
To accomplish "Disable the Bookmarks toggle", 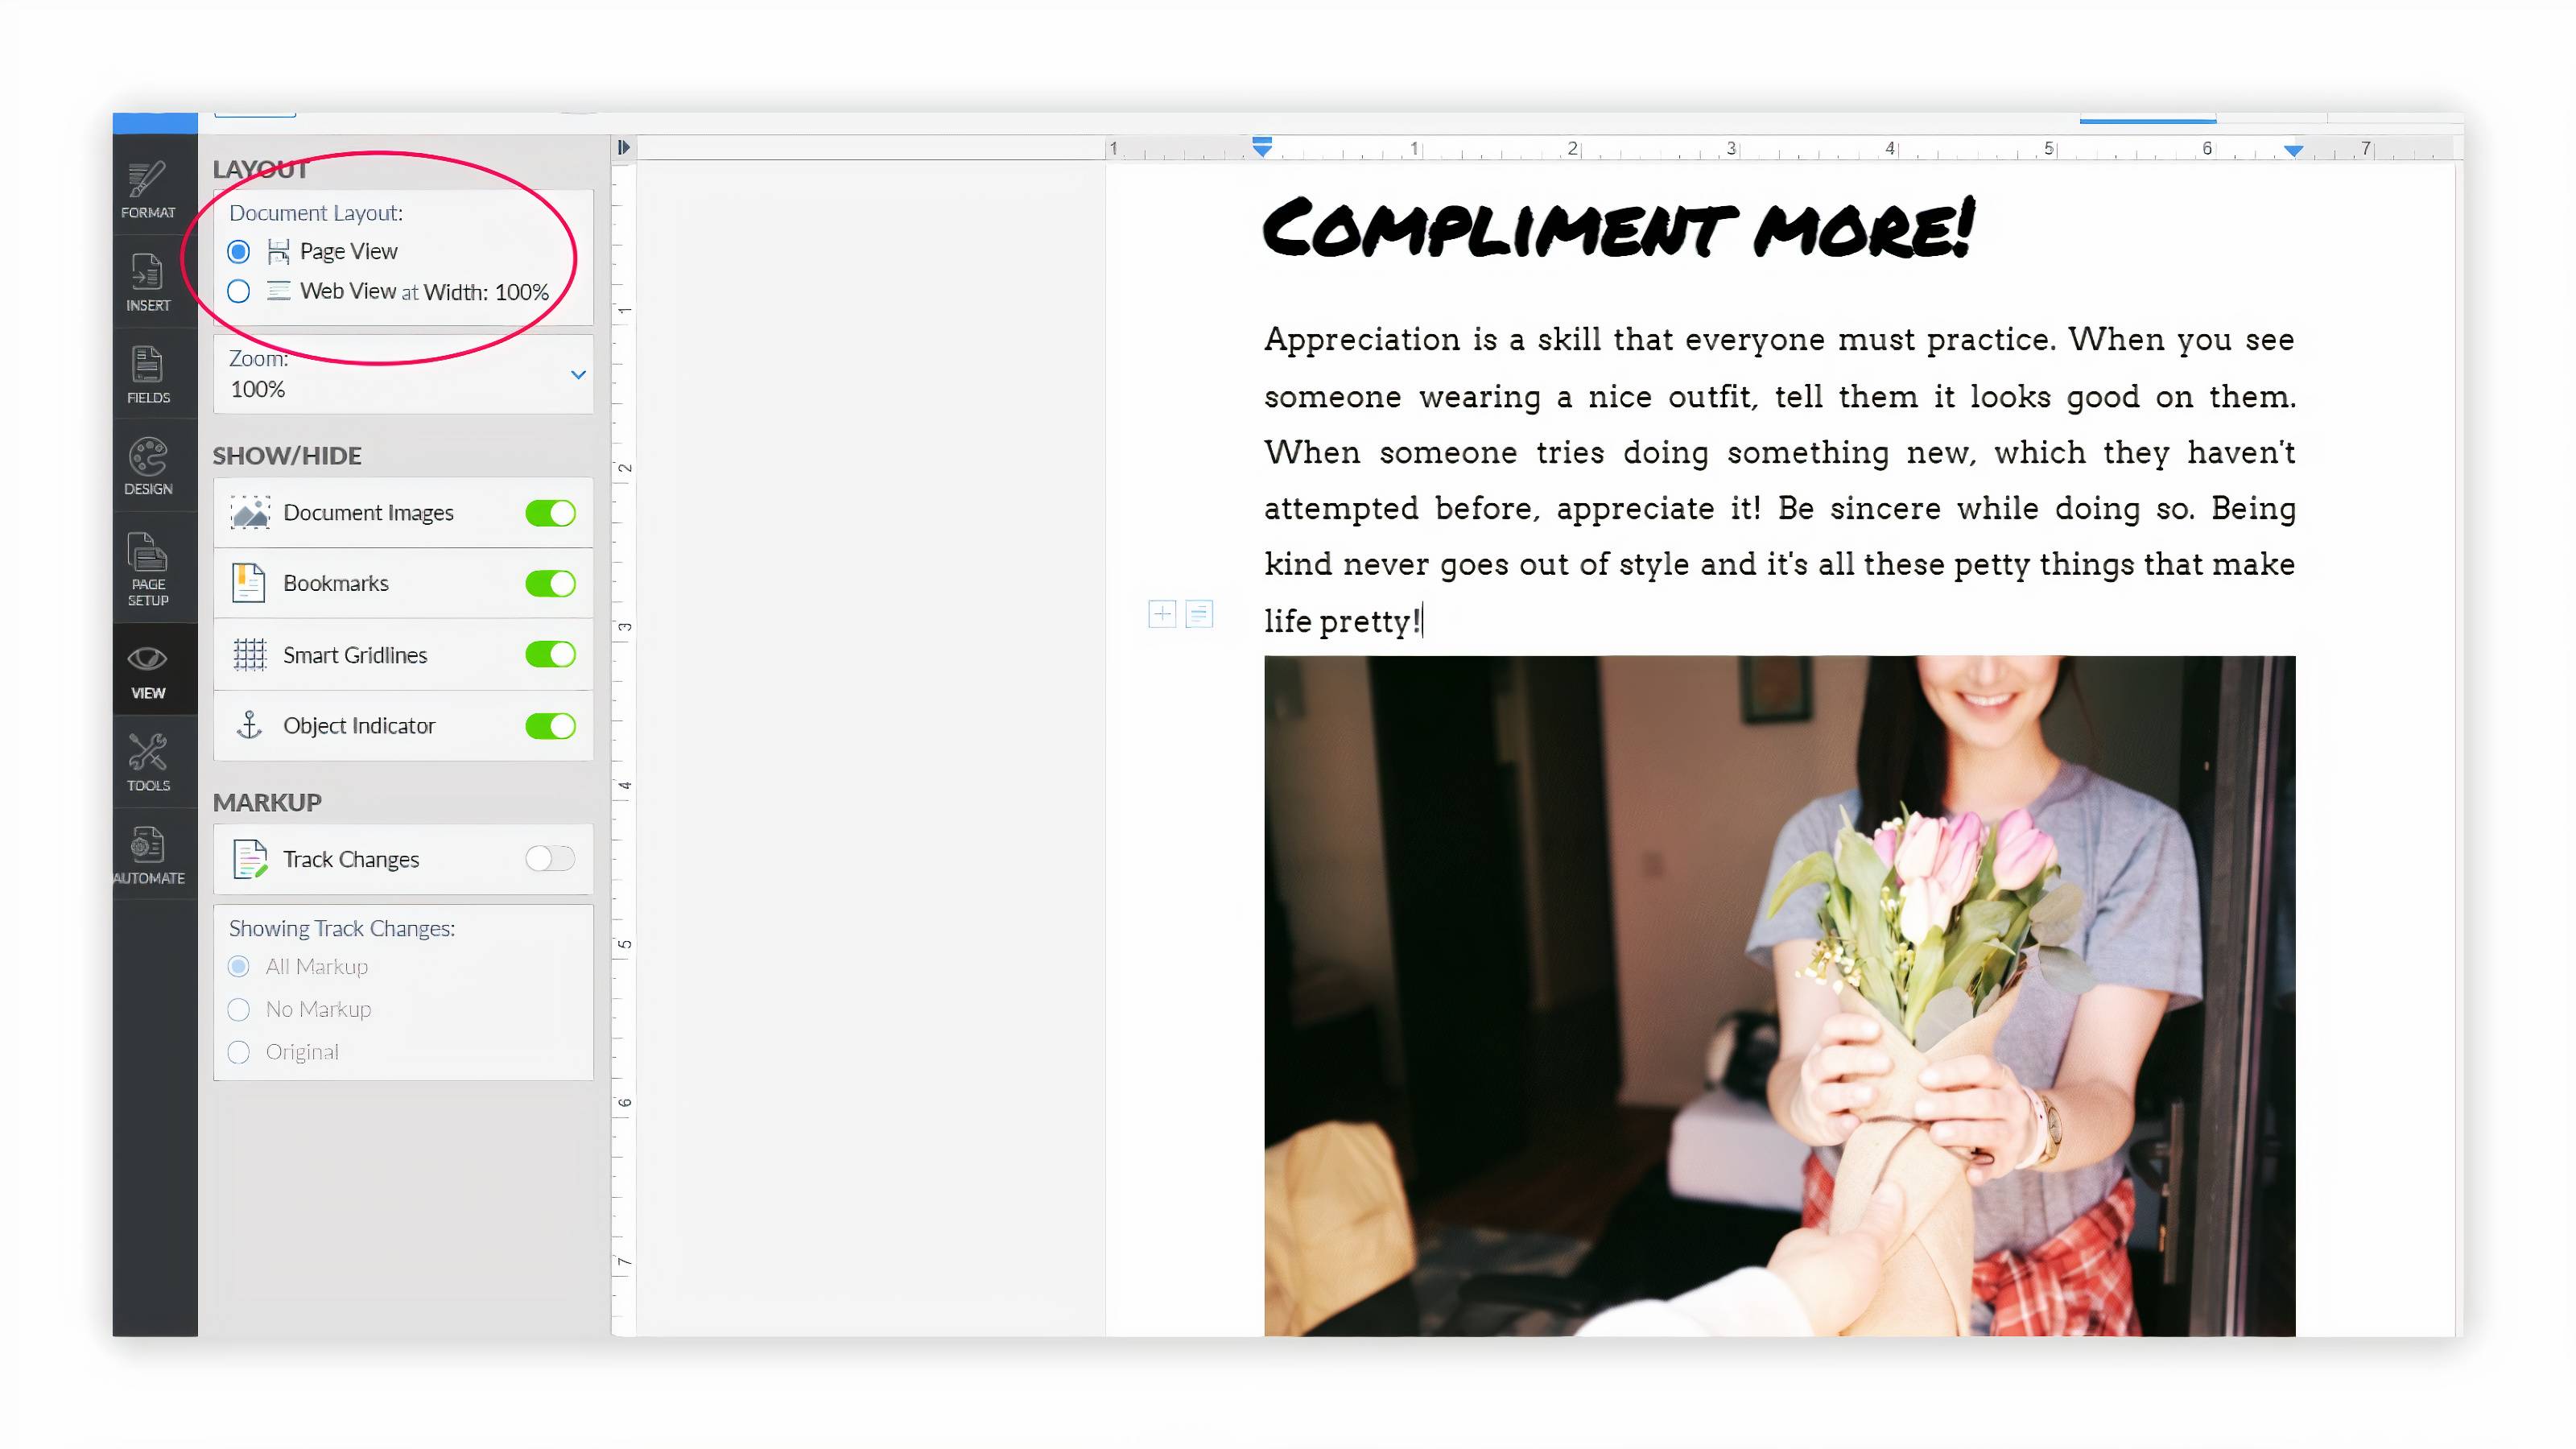I will pyautogui.click(x=550, y=583).
